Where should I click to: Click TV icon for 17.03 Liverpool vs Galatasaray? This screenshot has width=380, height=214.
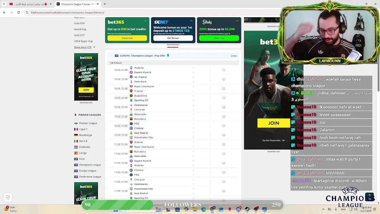coord(224,182)
